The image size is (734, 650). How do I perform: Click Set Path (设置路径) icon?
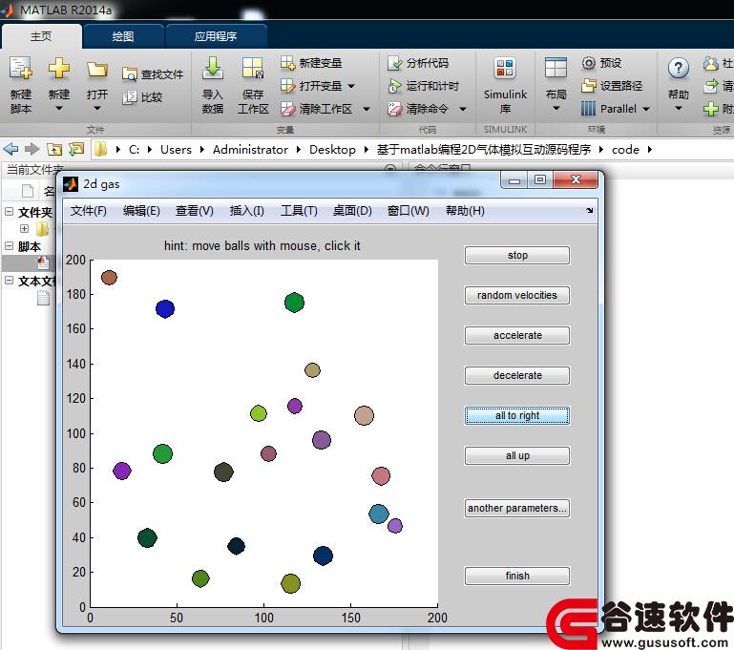pyautogui.click(x=588, y=86)
